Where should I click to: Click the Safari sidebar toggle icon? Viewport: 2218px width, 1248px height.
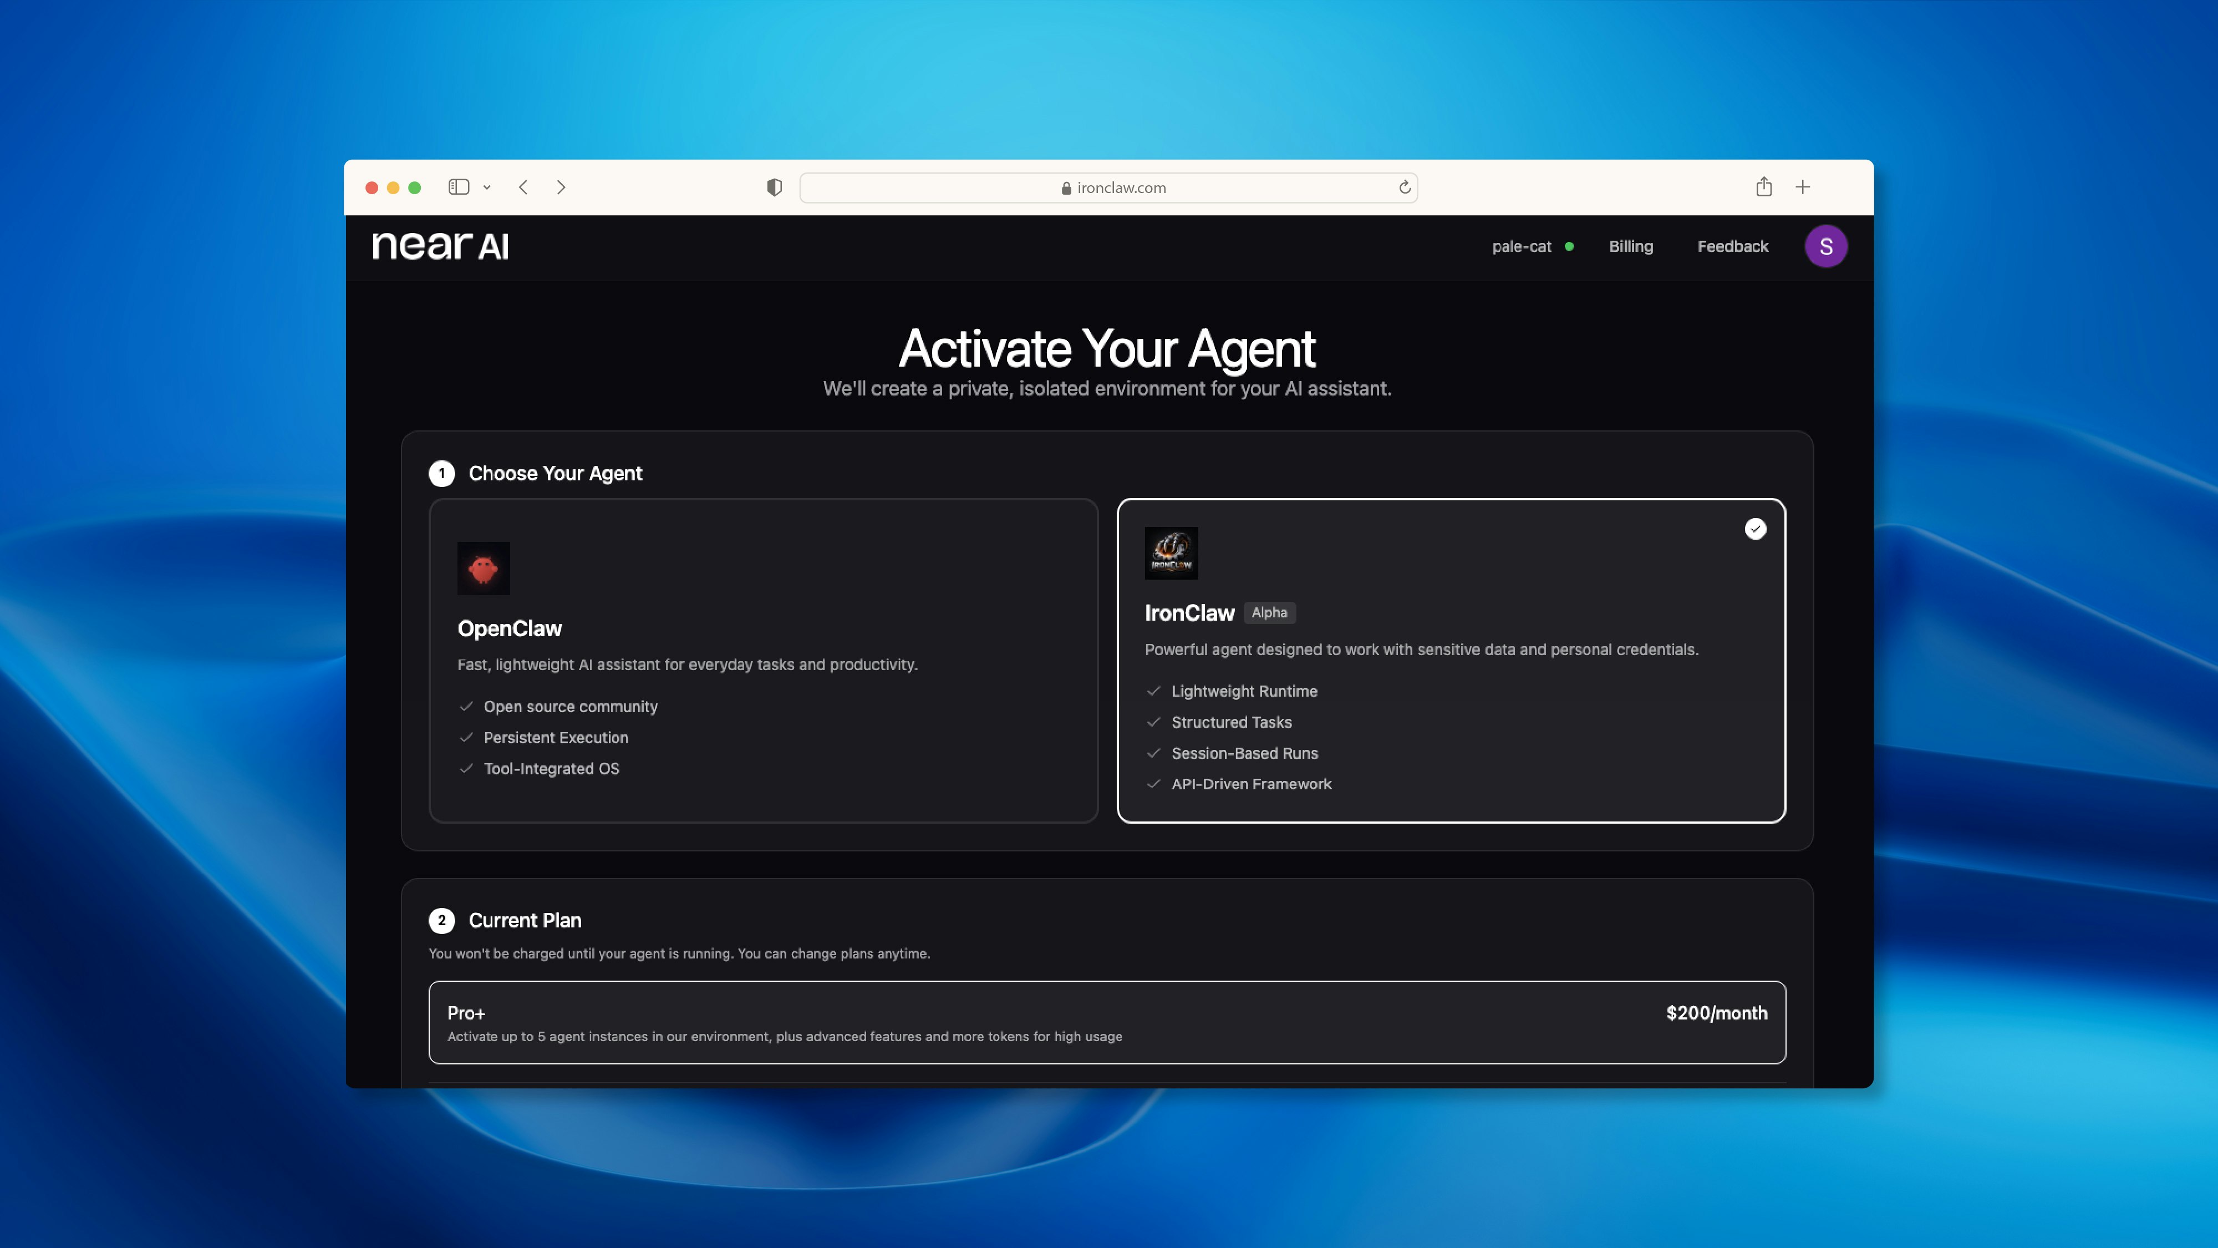coord(458,187)
